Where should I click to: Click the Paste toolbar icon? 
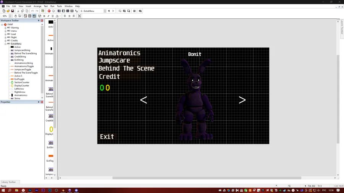27,11
